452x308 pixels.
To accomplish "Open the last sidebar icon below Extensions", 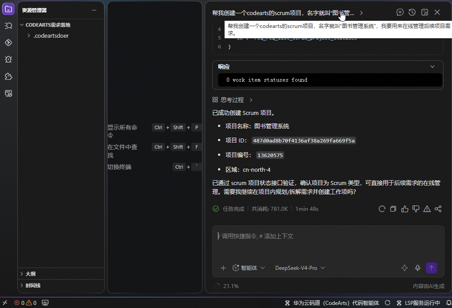I will click(8, 93).
